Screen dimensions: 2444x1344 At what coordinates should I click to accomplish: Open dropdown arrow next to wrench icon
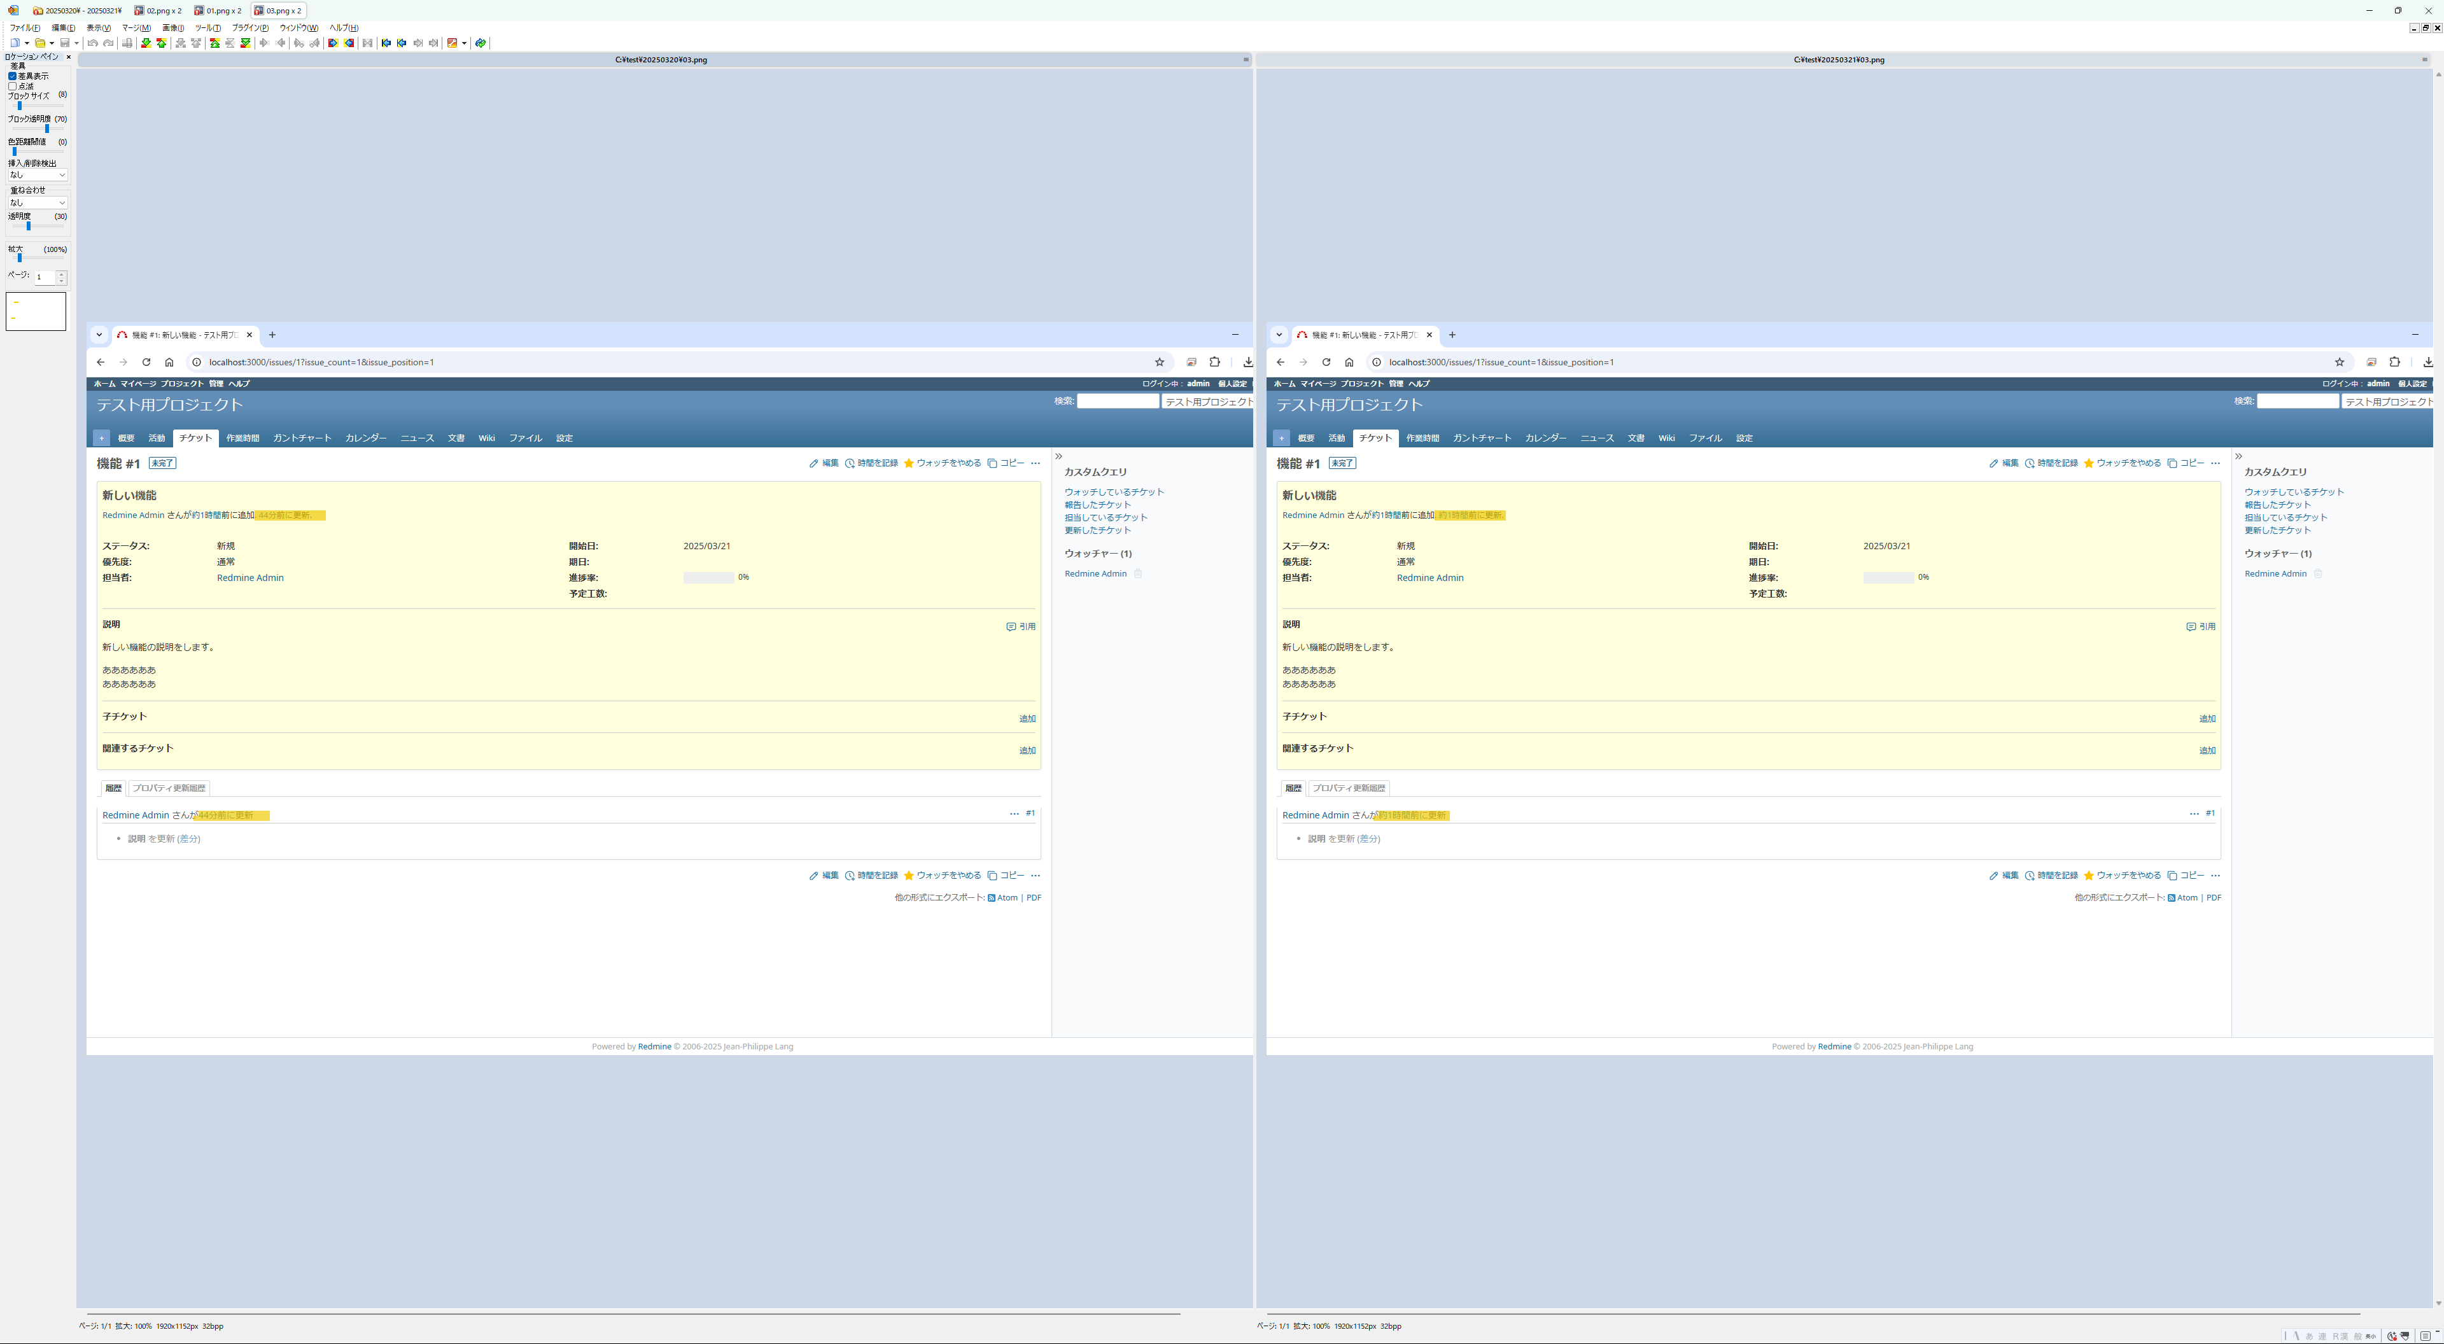(x=464, y=43)
